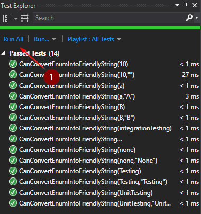The height and width of the screenshot is (214, 201).
Task: Click passed checkmark icon of CanConvertEnumIntoFriendlyString(10,"")
Action: 13,75
